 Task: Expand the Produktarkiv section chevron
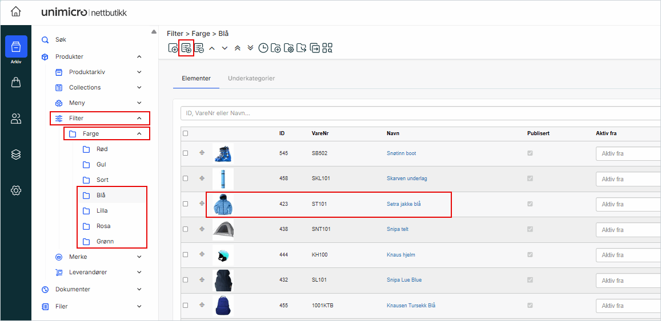(139, 72)
